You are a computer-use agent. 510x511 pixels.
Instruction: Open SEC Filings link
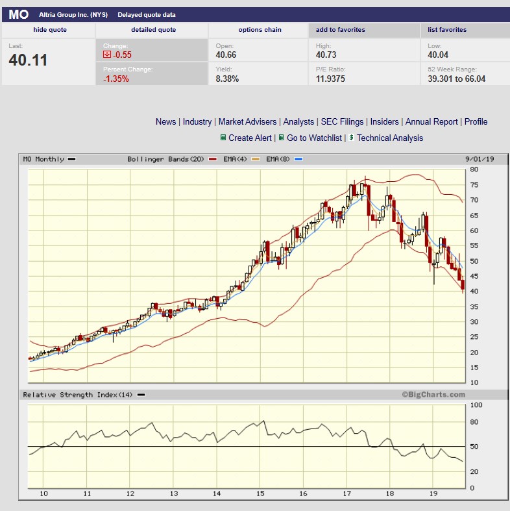coord(342,122)
